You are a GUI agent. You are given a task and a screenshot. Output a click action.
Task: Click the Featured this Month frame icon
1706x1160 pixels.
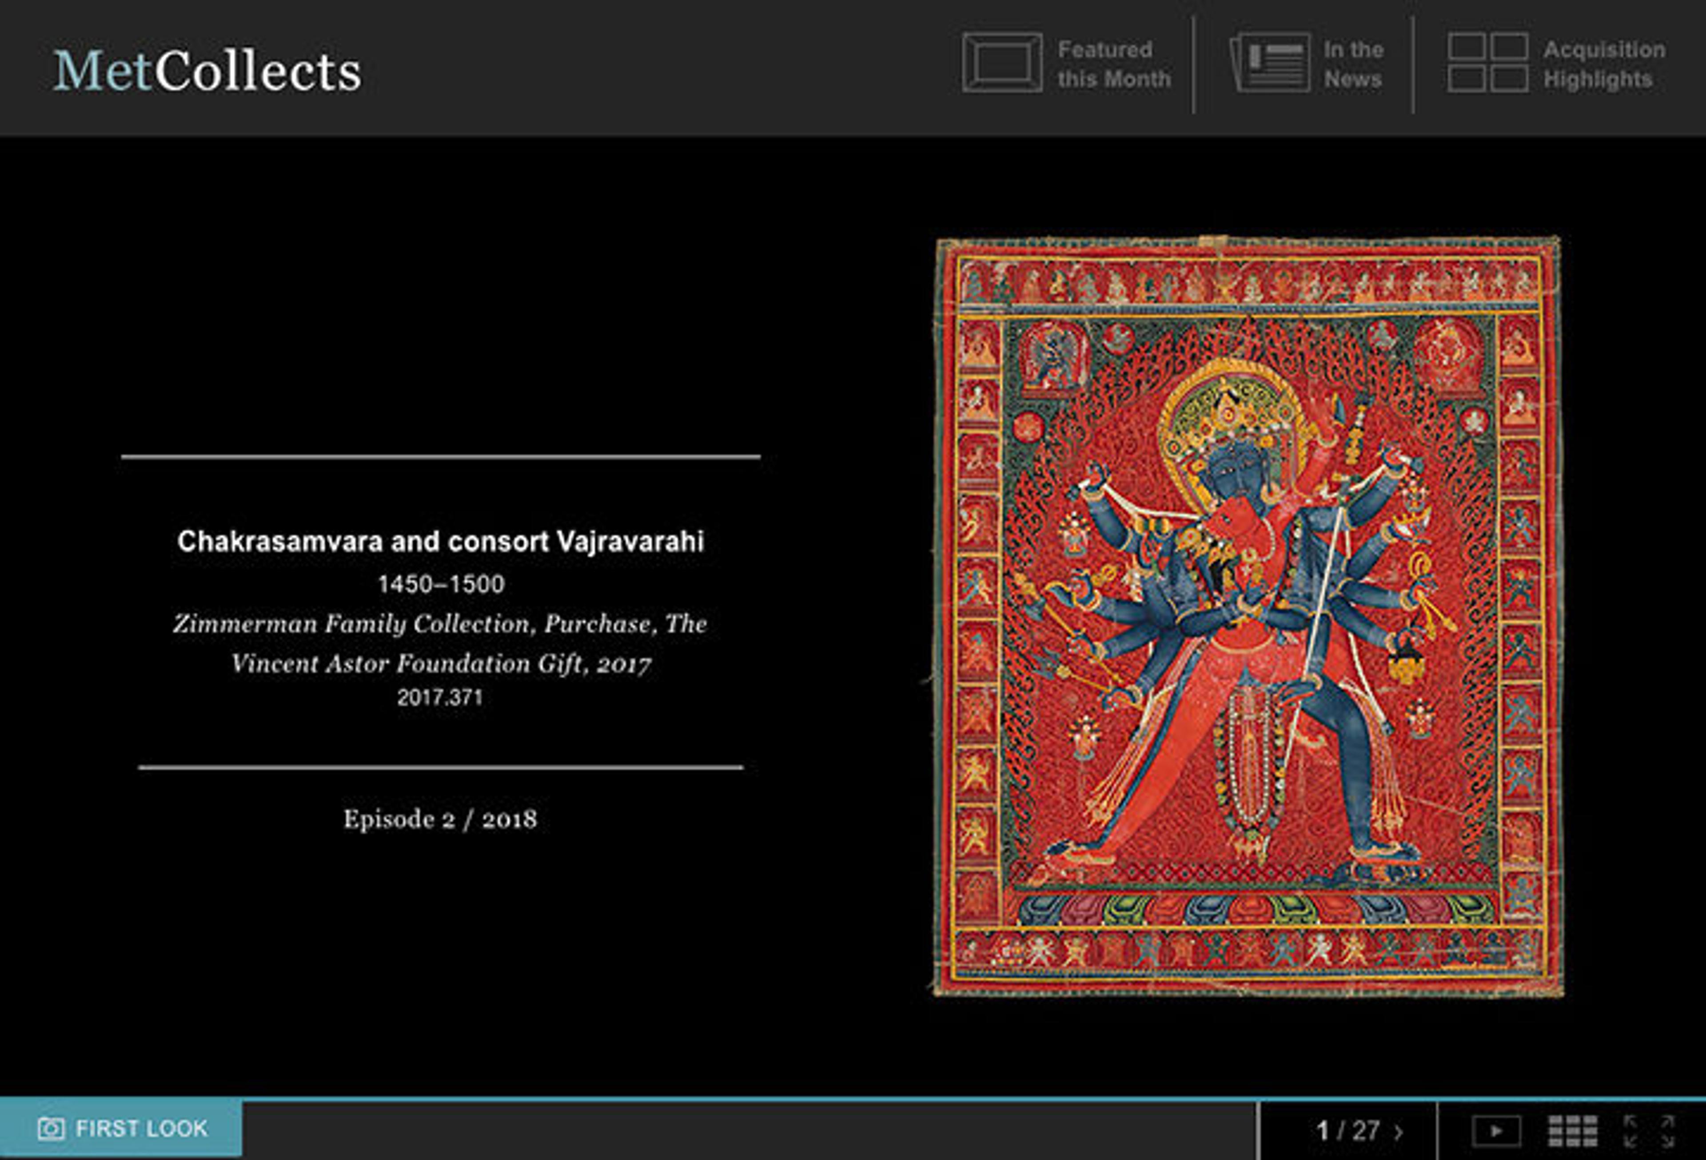(1001, 62)
